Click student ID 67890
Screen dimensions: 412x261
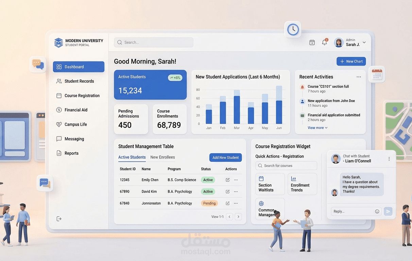click(124, 192)
